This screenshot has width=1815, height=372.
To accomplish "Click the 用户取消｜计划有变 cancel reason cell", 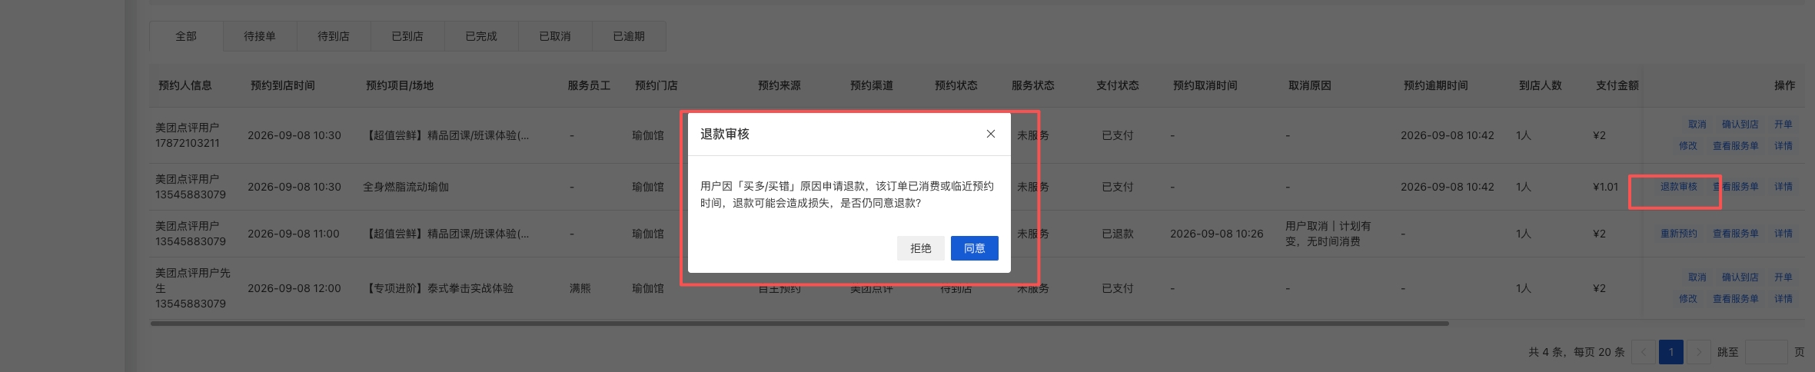I will coord(1328,234).
